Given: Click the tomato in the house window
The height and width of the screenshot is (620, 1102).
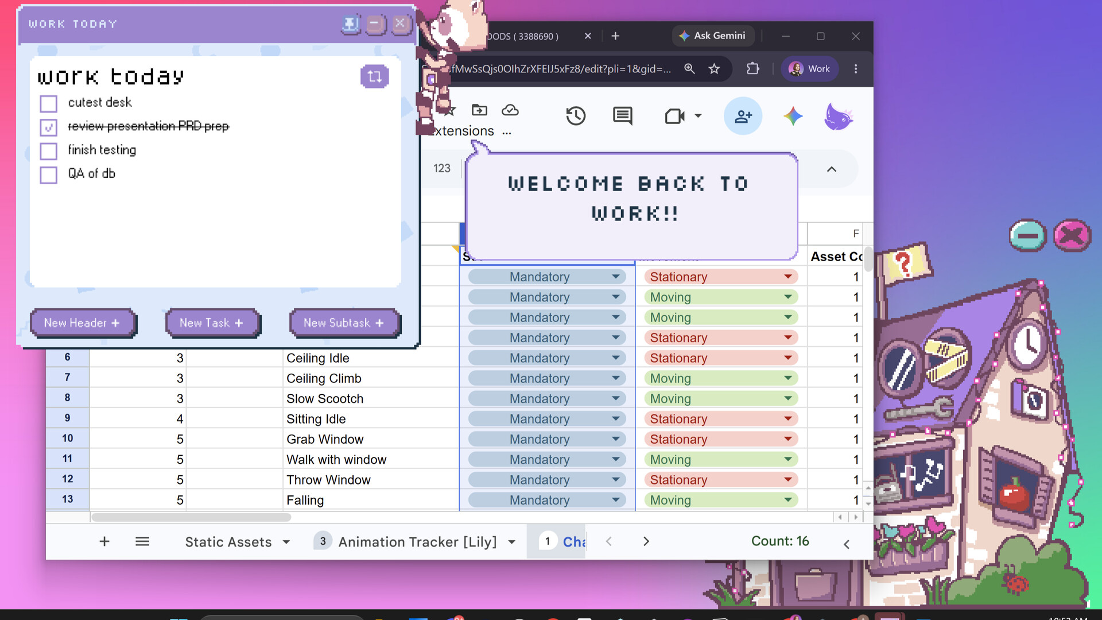Looking at the screenshot, I should (x=1015, y=495).
